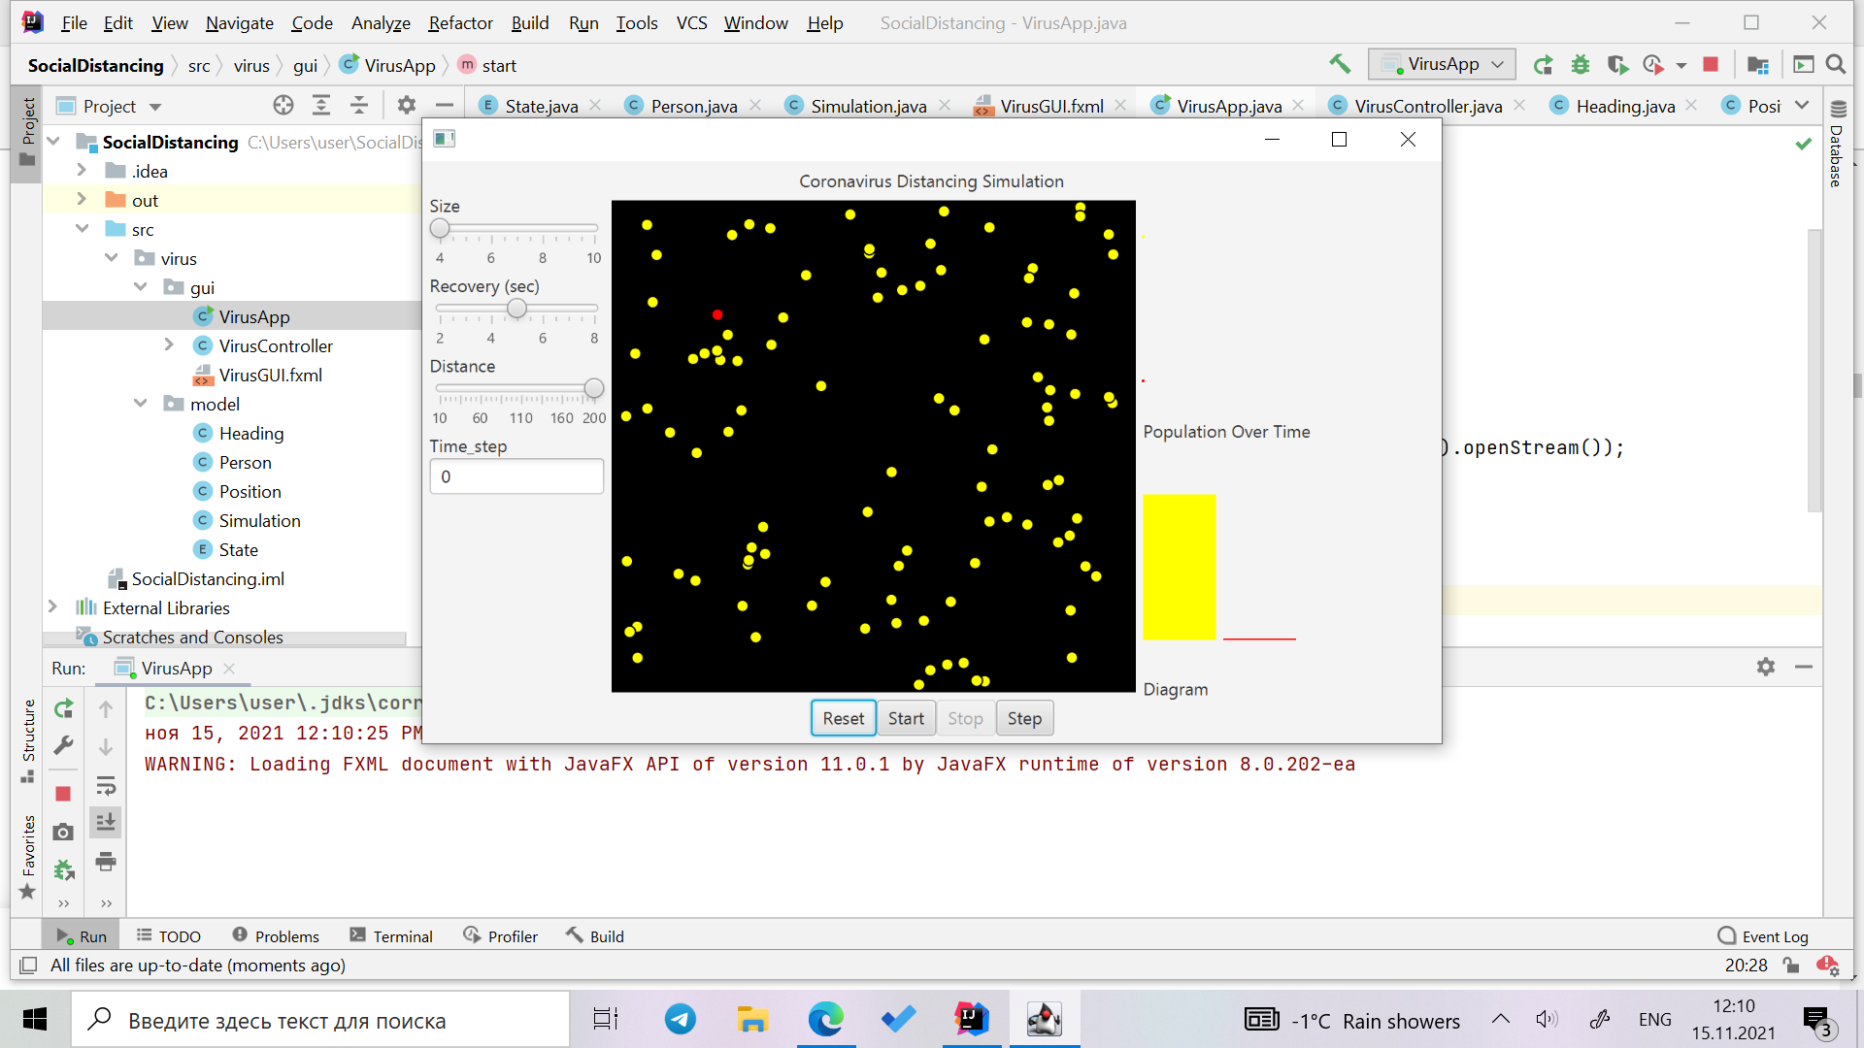Open Run panel settings gear
Screen dimensions: 1864x1048
(1766, 667)
